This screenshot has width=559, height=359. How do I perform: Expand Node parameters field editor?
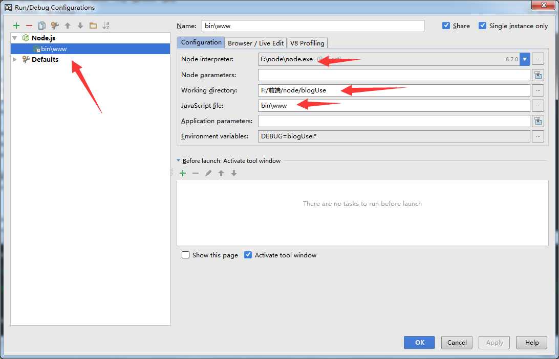[538, 75]
